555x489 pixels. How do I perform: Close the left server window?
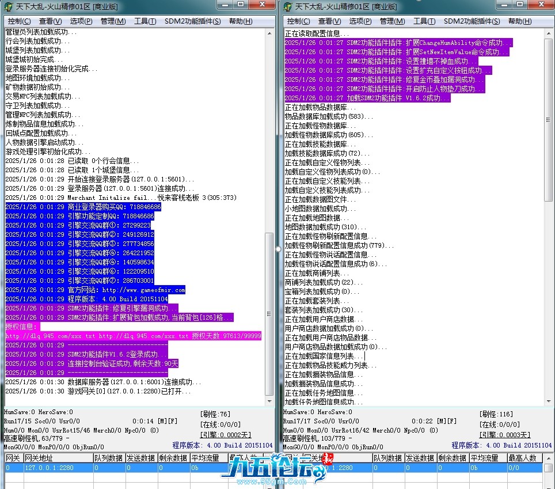262,5
